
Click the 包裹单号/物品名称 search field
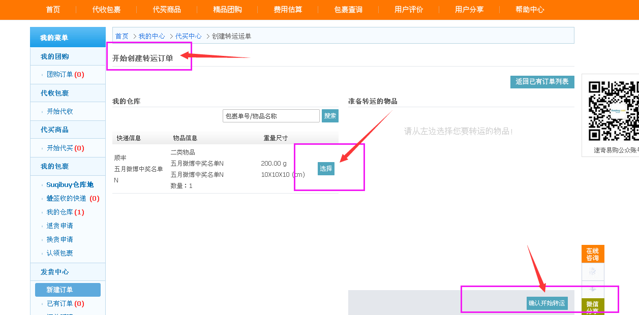271,116
